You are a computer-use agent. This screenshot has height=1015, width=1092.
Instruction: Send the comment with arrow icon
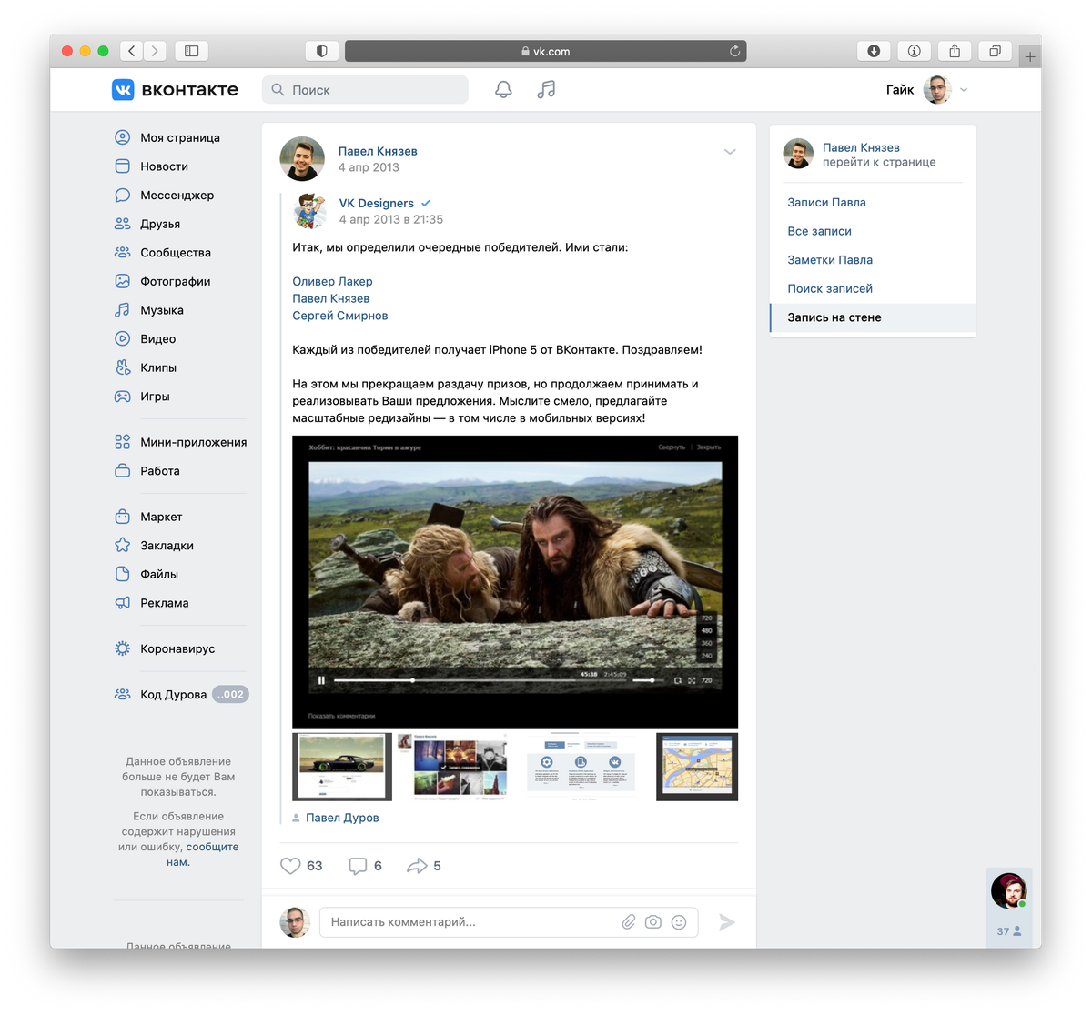pyautogui.click(x=726, y=922)
